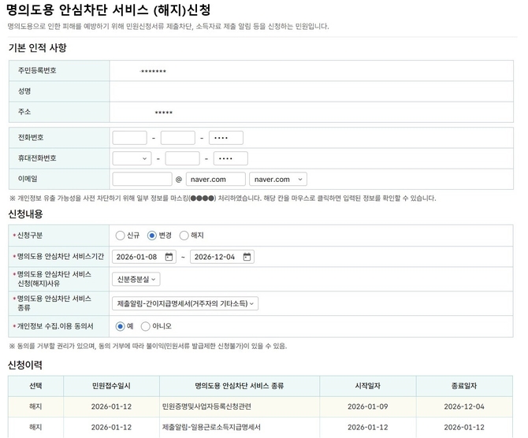This screenshot has width=528, height=438.
Task: Choose 아니오 for personal info consent
Action: pos(146,326)
